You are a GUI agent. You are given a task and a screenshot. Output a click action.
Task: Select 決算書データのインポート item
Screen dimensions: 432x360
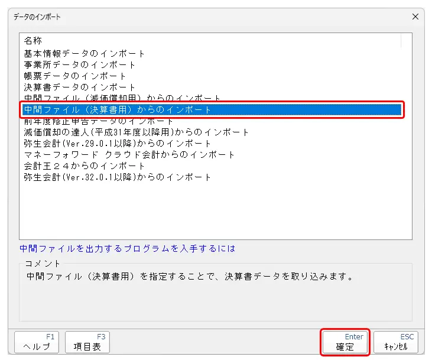click(x=80, y=87)
